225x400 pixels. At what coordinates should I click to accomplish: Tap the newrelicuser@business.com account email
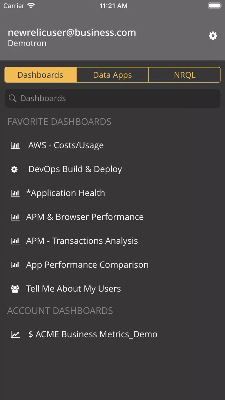72,32
